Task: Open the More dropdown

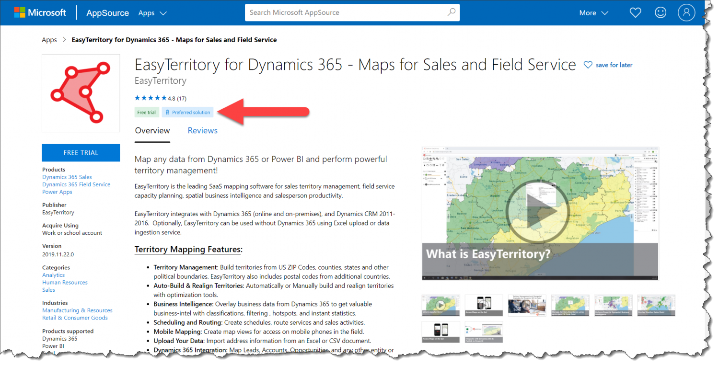Action: click(x=593, y=13)
